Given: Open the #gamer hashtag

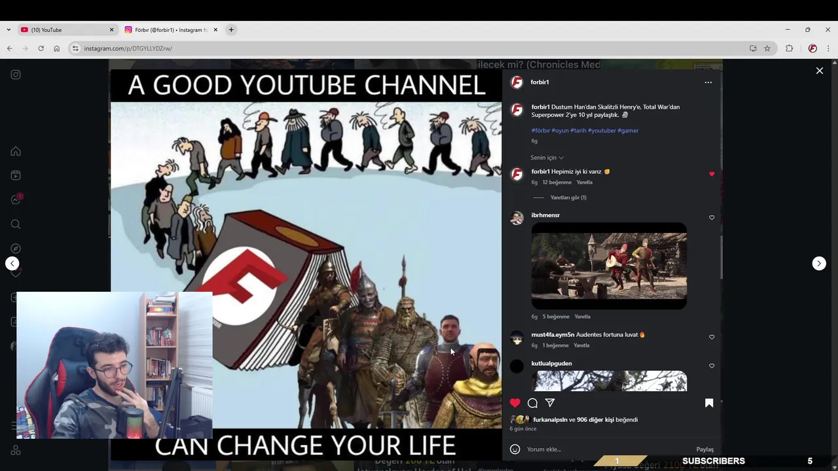Looking at the screenshot, I should point(628,130).
